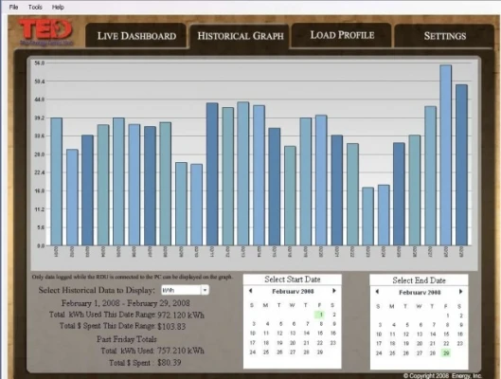Click the Select Start Date heading

[293, 280]
